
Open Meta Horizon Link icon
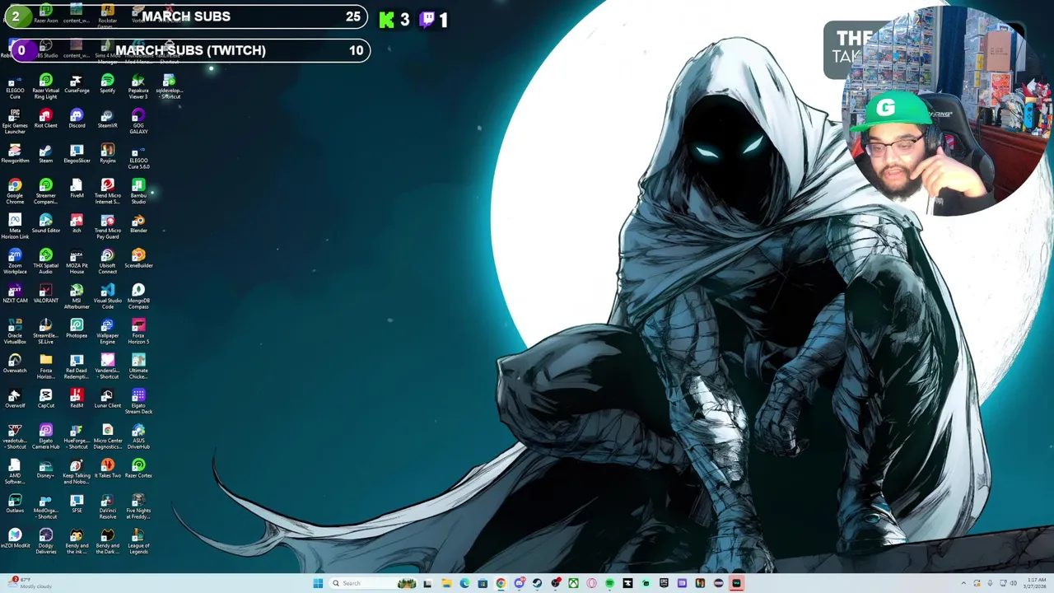[15, 227]
